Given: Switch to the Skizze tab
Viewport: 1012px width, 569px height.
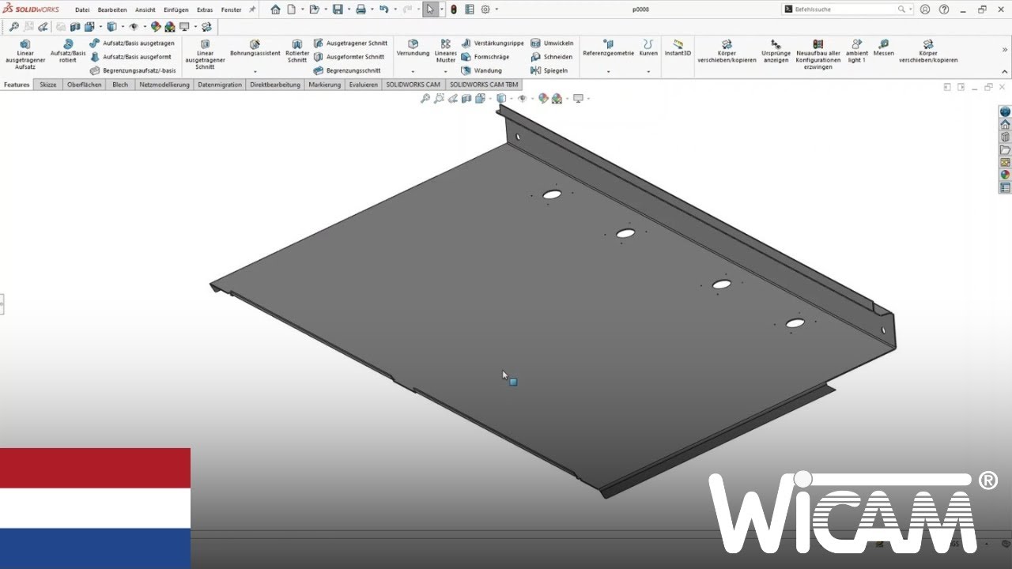Looking at the screenshot, I should [x=48, y=84].
